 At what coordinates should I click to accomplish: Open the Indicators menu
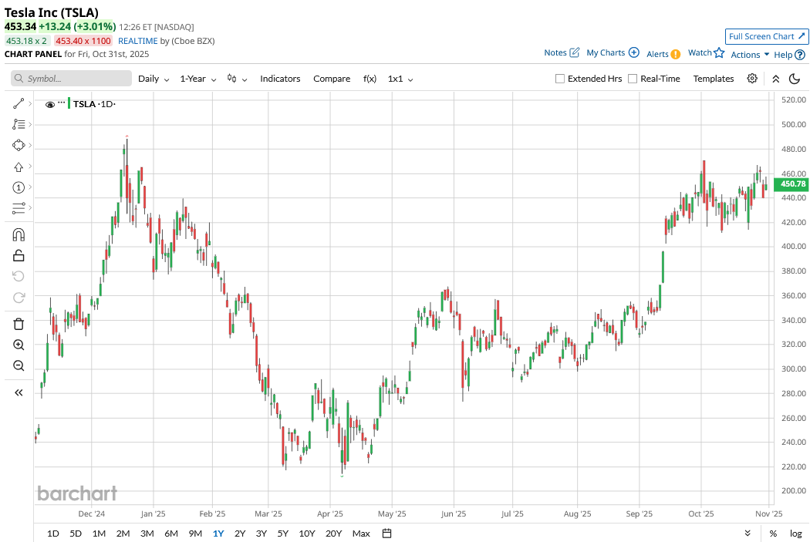click(x=280, y=79)
